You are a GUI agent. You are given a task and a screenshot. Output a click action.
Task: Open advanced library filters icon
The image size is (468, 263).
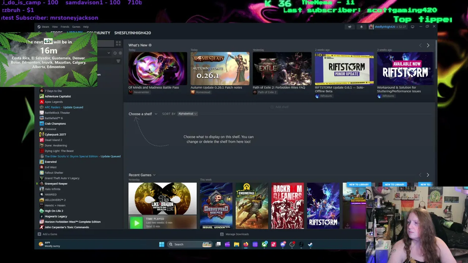pos(118,61)
